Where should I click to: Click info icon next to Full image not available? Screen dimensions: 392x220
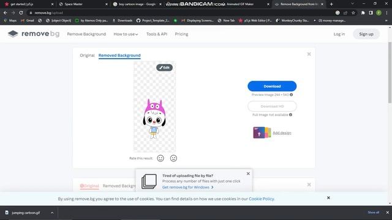pyautogui.click(x=290, y=114)
